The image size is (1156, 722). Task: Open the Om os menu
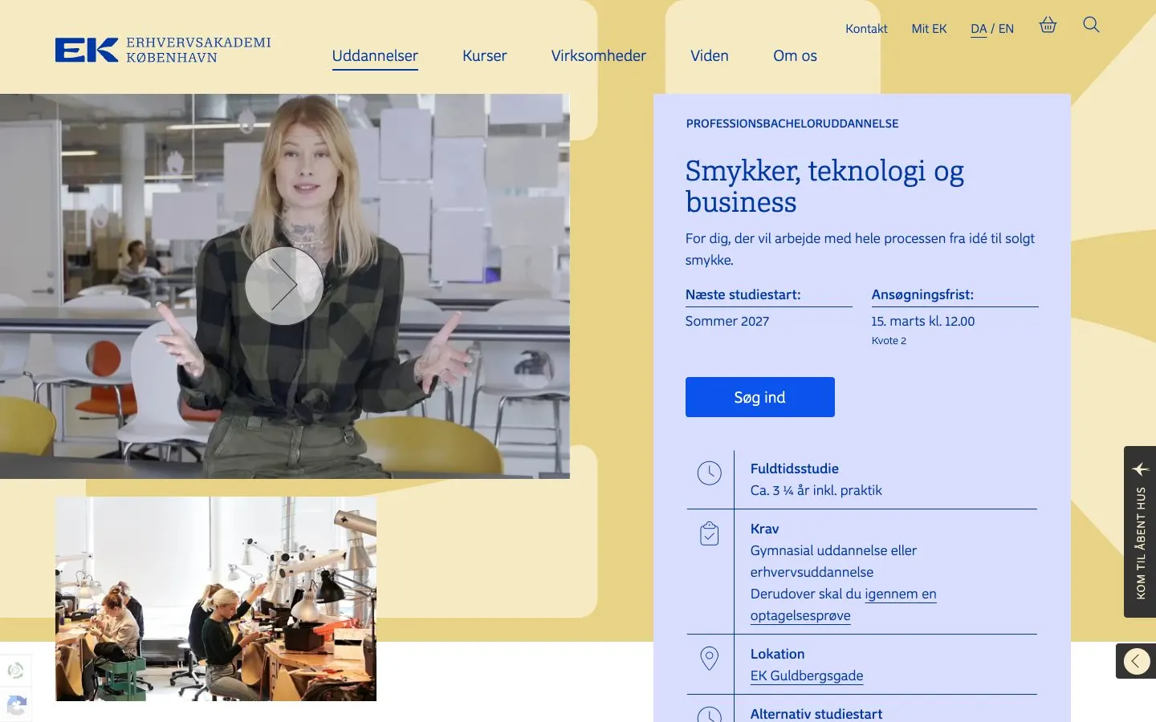795,56
